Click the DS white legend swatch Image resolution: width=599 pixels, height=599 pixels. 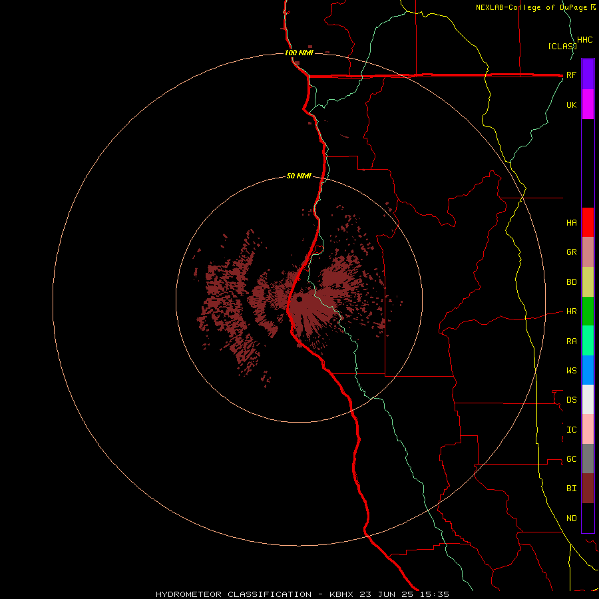pyautogui.click(x=588, y=399)
